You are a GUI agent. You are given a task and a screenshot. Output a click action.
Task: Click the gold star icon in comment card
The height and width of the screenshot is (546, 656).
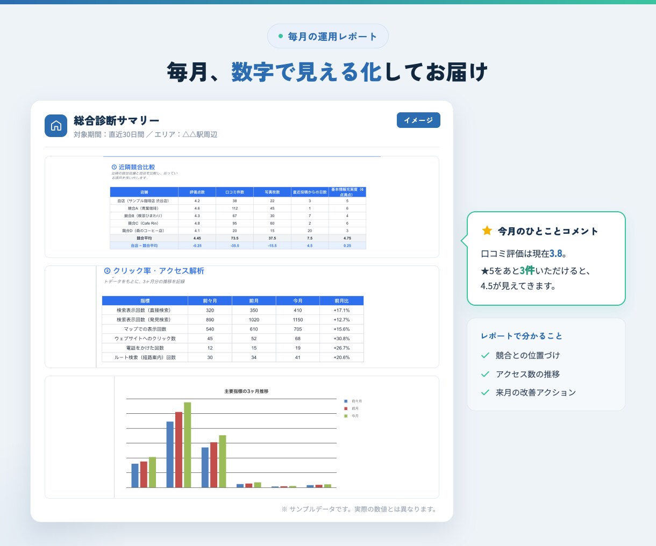click(x=487, y=231)
